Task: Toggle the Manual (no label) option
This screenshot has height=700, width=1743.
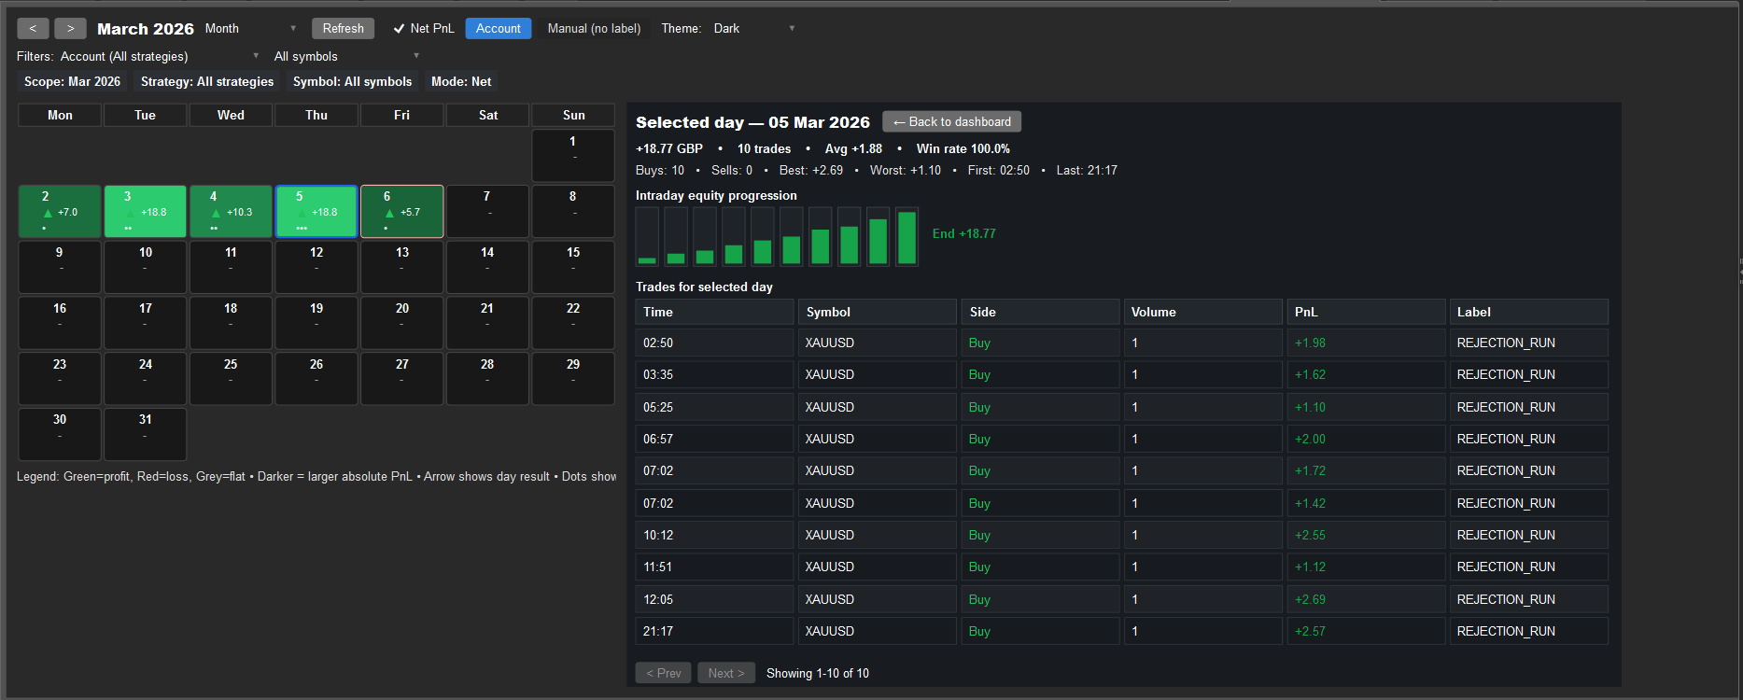Action: pyautogui.click(x=594, y=29)
